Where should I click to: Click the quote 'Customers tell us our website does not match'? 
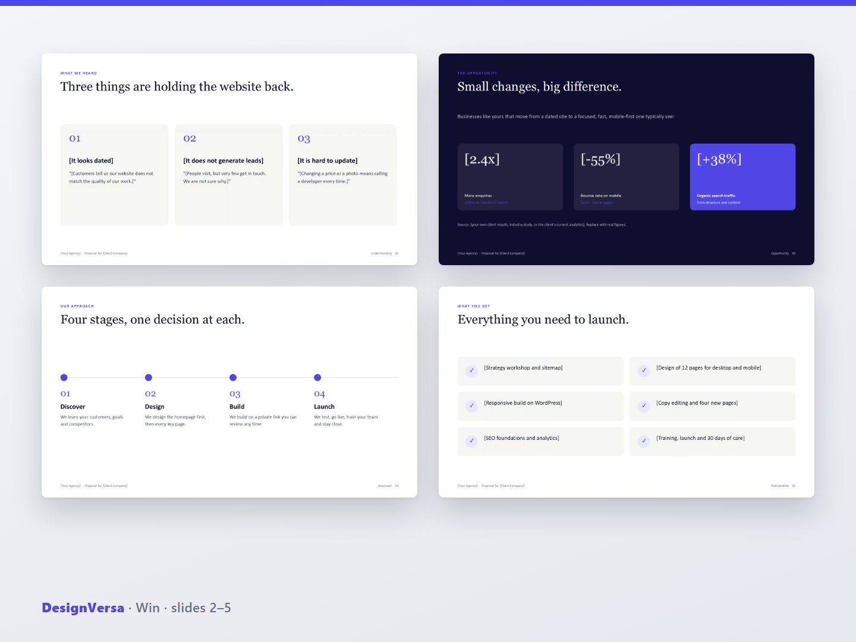tap(111, 177)
